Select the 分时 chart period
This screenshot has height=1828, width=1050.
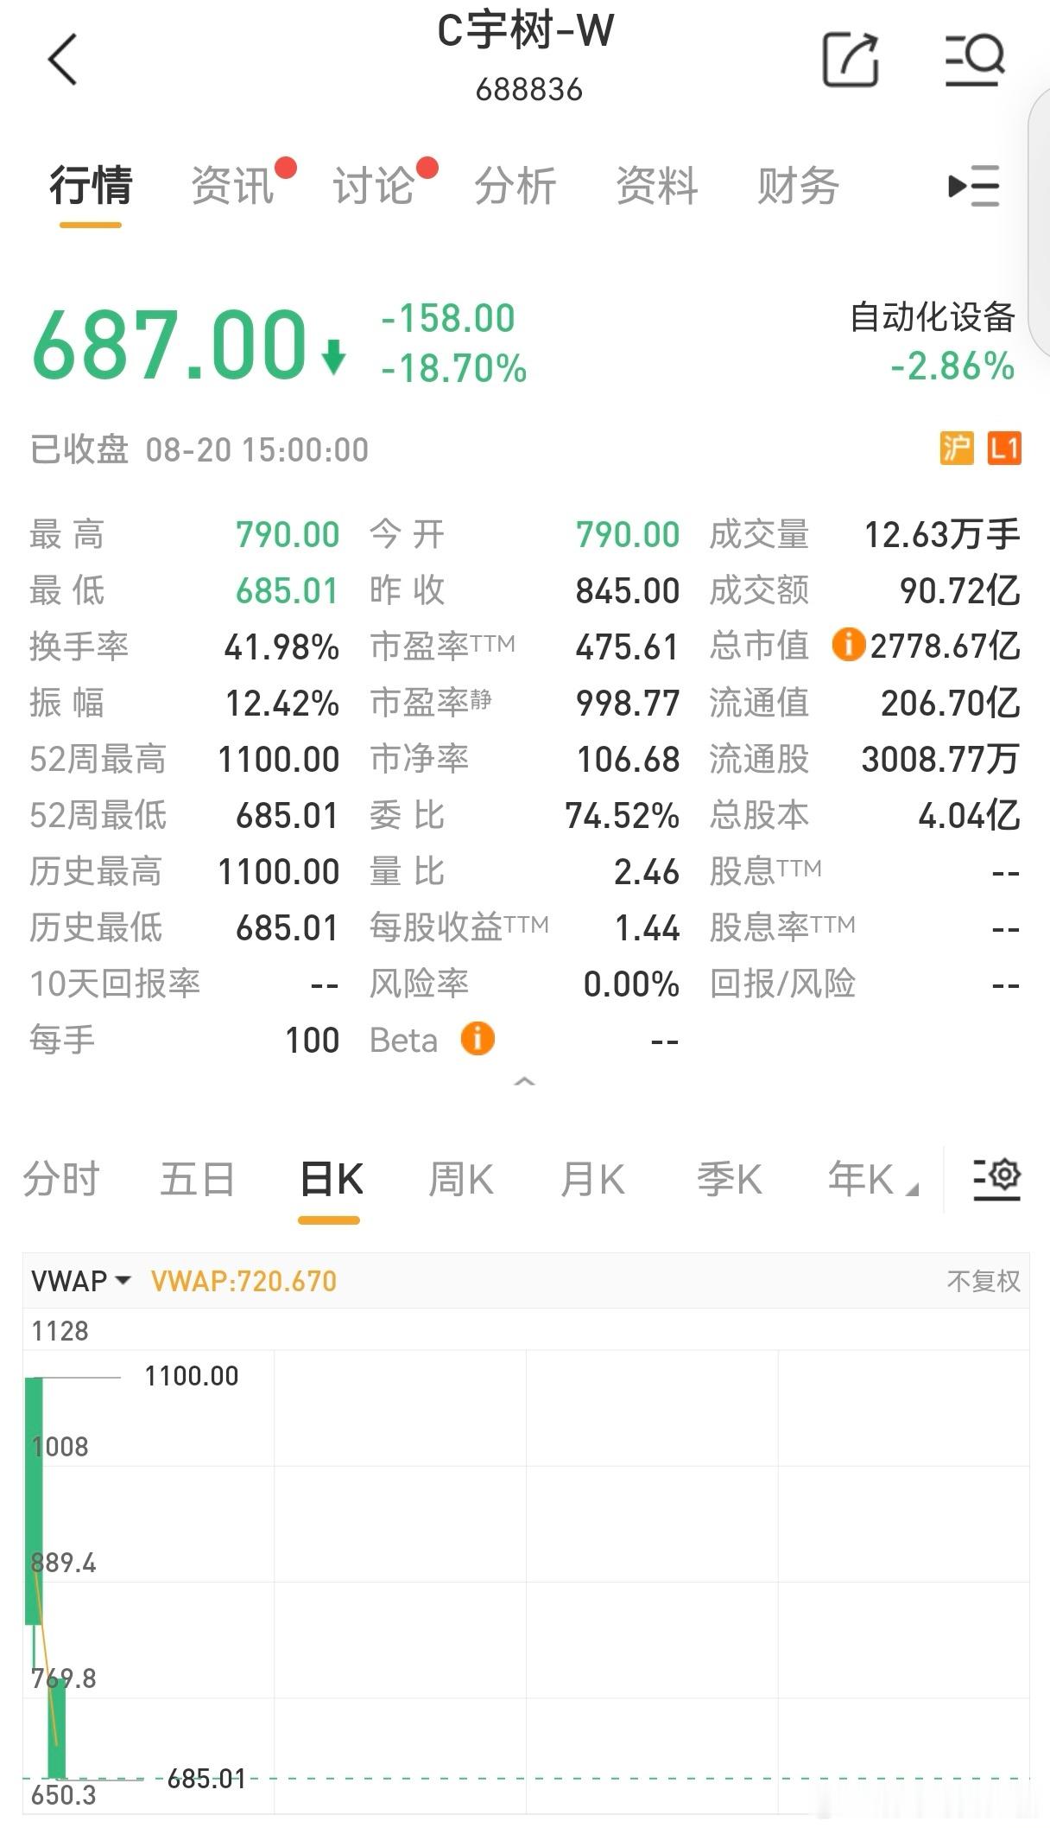click(x=61, y=1179)
